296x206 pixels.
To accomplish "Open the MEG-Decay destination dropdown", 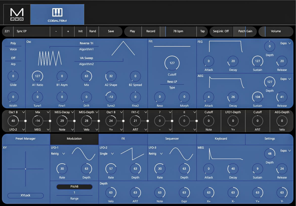I will coord(64,112).
